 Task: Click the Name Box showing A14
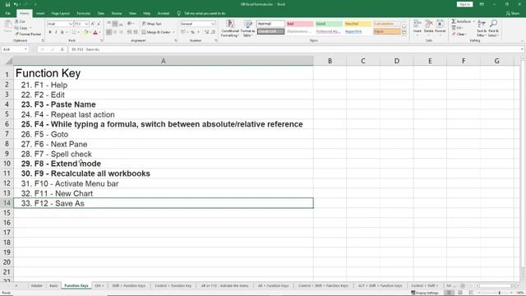pyautogui.click(x=15, y=49)
